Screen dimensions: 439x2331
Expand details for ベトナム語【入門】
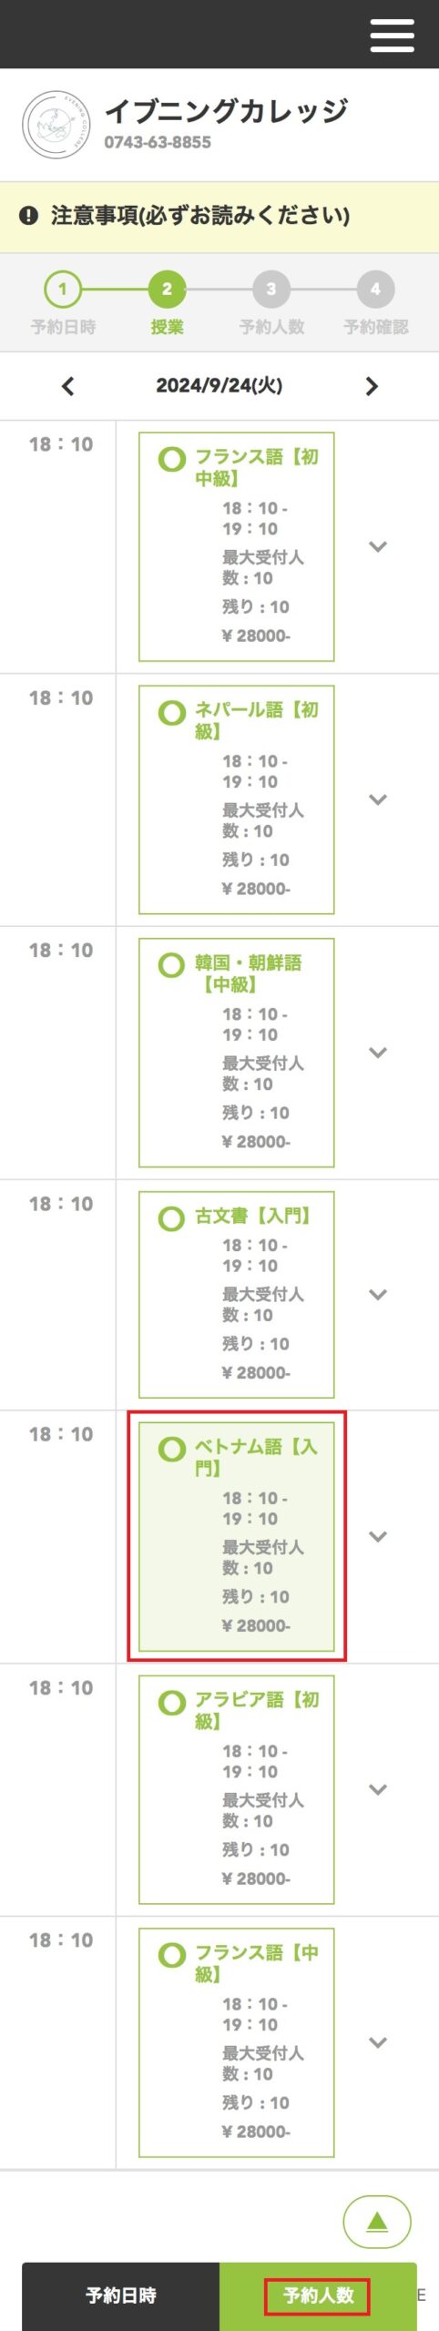pyautogui.click(x=378, y=1536)
